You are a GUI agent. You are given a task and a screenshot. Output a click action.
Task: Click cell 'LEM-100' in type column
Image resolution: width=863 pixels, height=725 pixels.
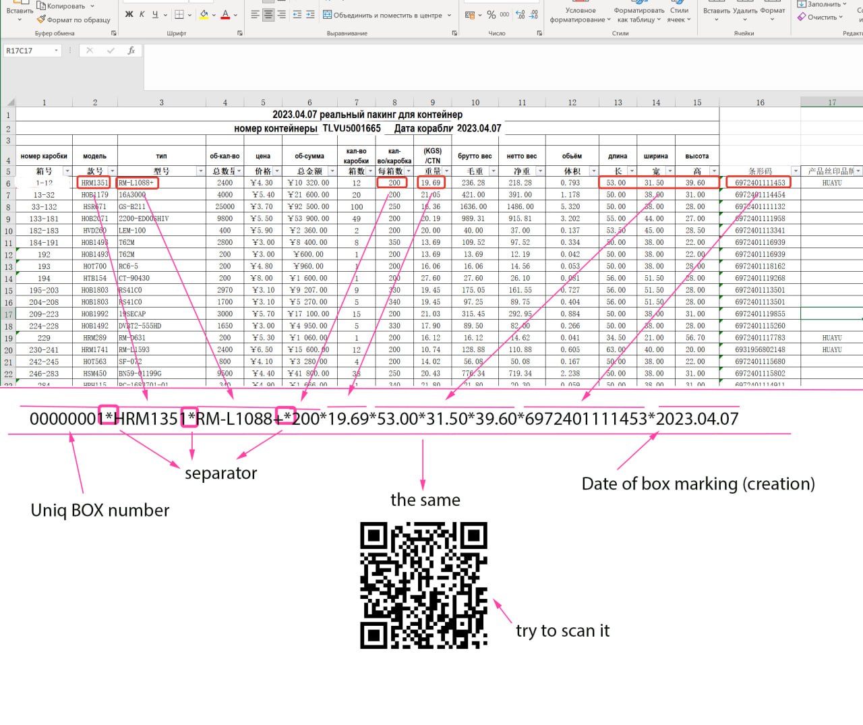click(160, 231)
